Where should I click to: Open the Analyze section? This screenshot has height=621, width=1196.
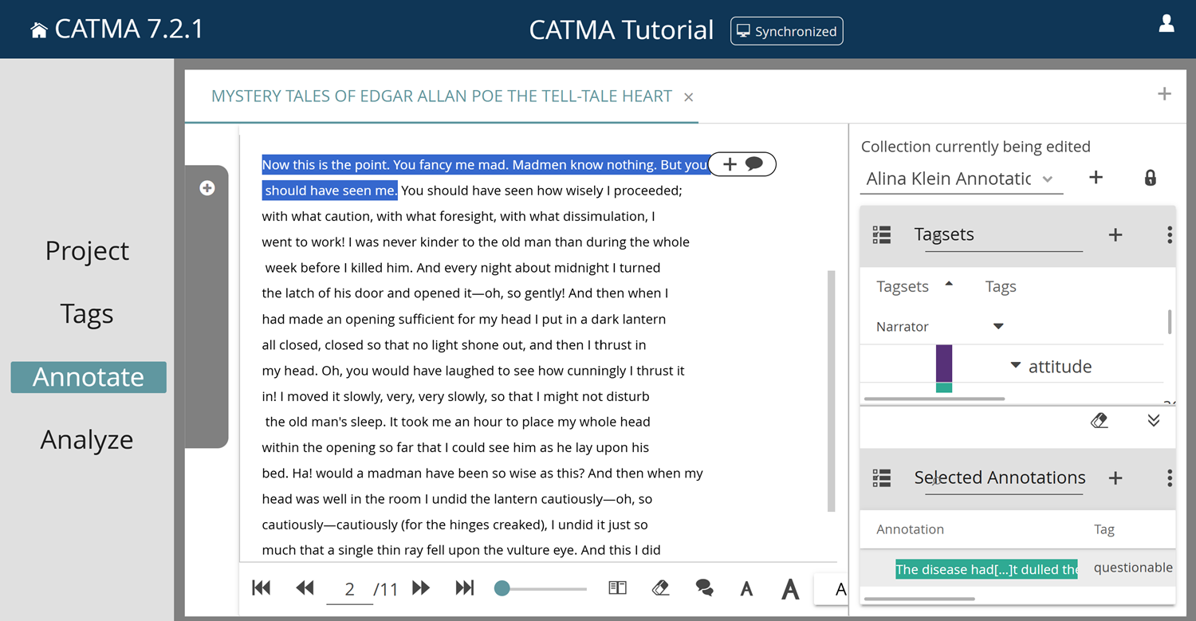tap(87, 439)
